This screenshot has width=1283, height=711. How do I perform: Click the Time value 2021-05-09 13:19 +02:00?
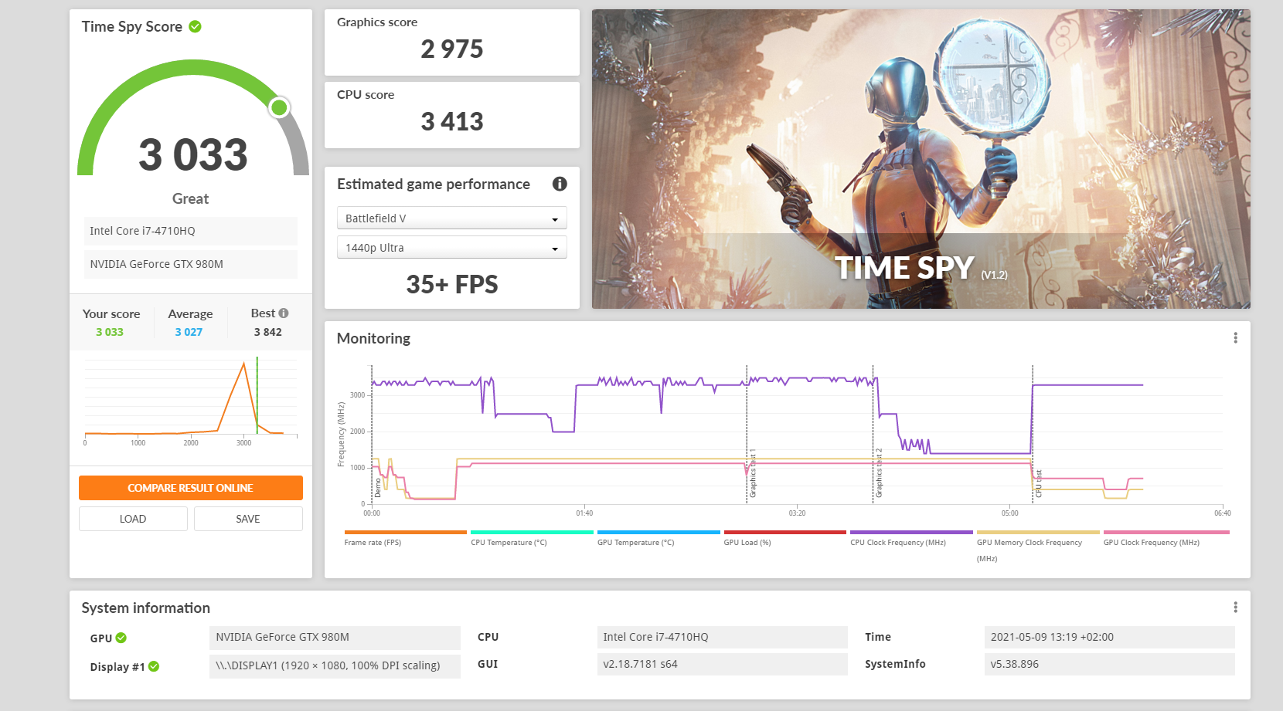1110,638
